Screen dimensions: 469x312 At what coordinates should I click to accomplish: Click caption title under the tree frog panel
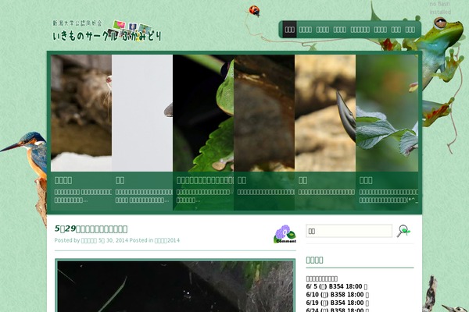click(205, 180)
